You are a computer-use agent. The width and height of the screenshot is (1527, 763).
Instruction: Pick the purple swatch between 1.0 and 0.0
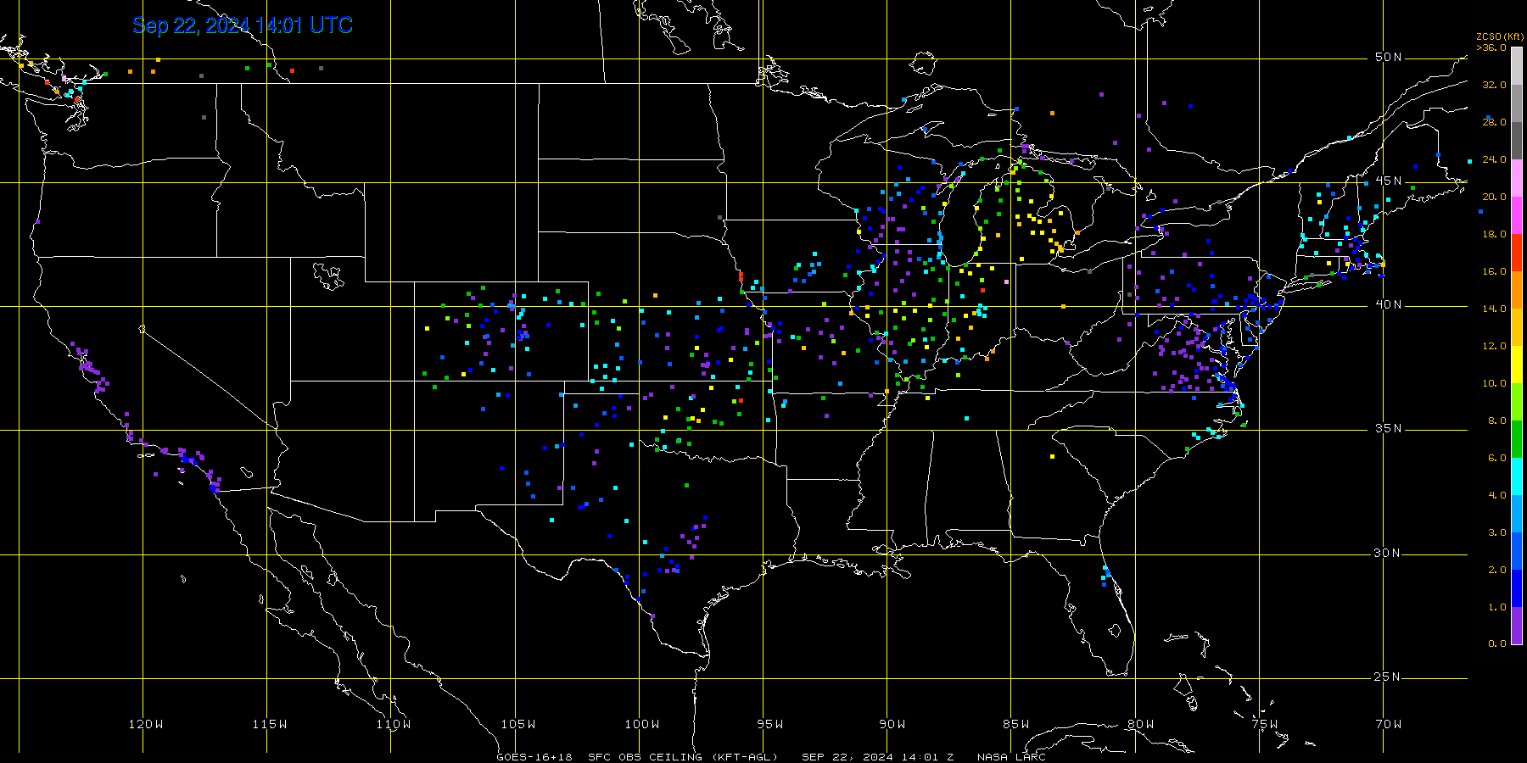pos(1517,626)
